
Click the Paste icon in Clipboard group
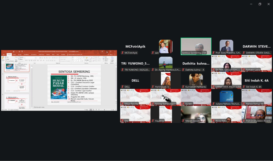(3, 59)
